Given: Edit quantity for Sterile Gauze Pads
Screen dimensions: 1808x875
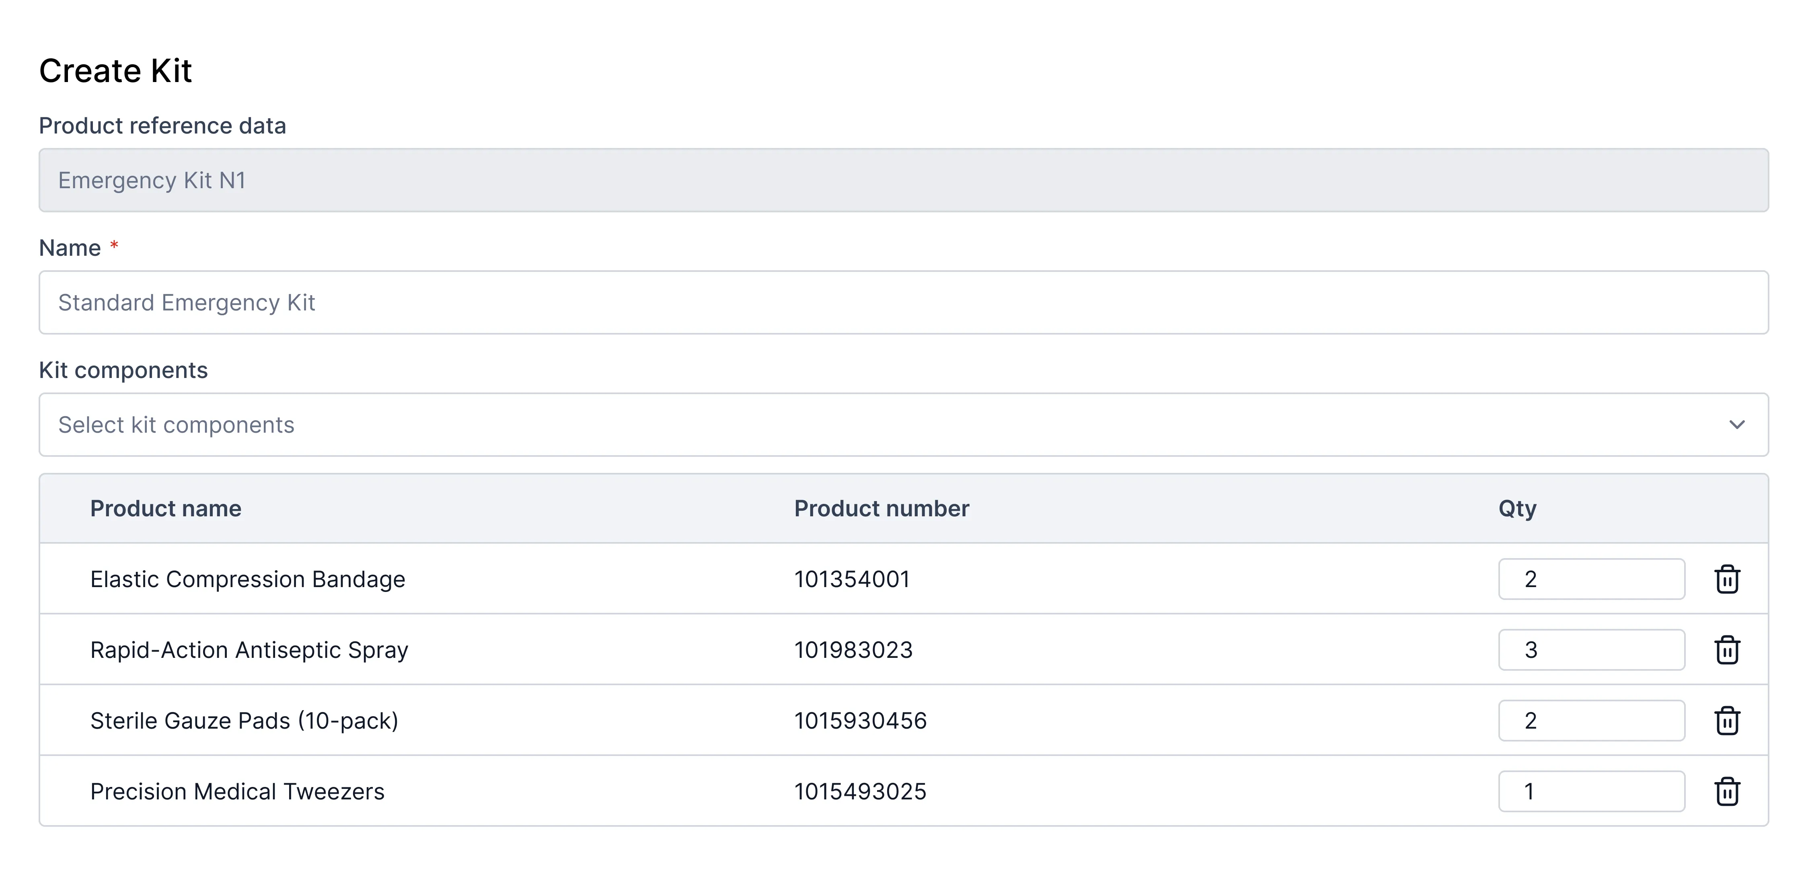Looking at the screenshot, I should tap(1590, 721).
